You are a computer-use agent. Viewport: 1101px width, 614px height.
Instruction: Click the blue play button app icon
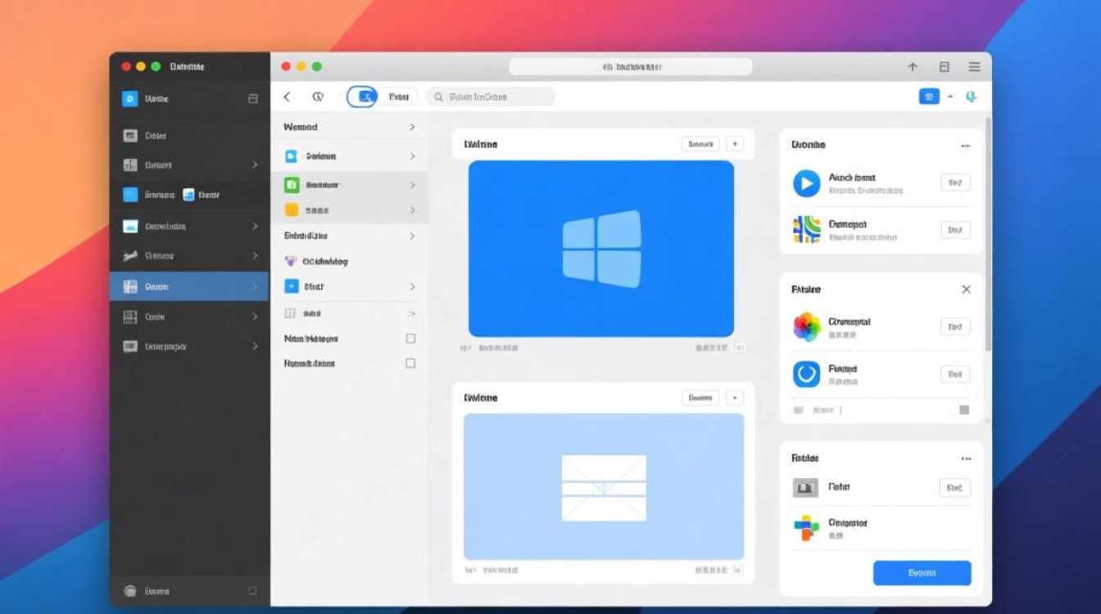click(806, 183)
